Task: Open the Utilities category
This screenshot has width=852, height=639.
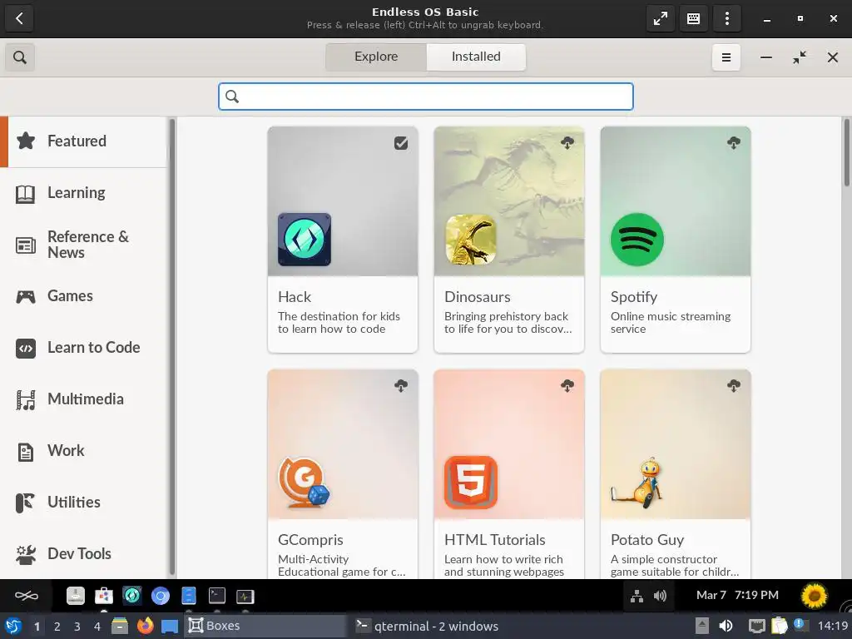Action: tap(84, 503)
